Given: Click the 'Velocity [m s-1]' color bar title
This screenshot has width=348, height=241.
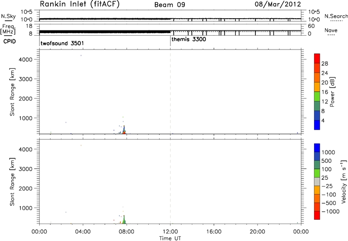Looking at the screenshot, I should pyautogui.click(x=343, y=181).
